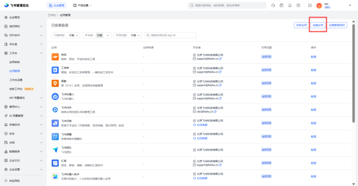Expand 会议室 in the sidebar

point(41,44)
